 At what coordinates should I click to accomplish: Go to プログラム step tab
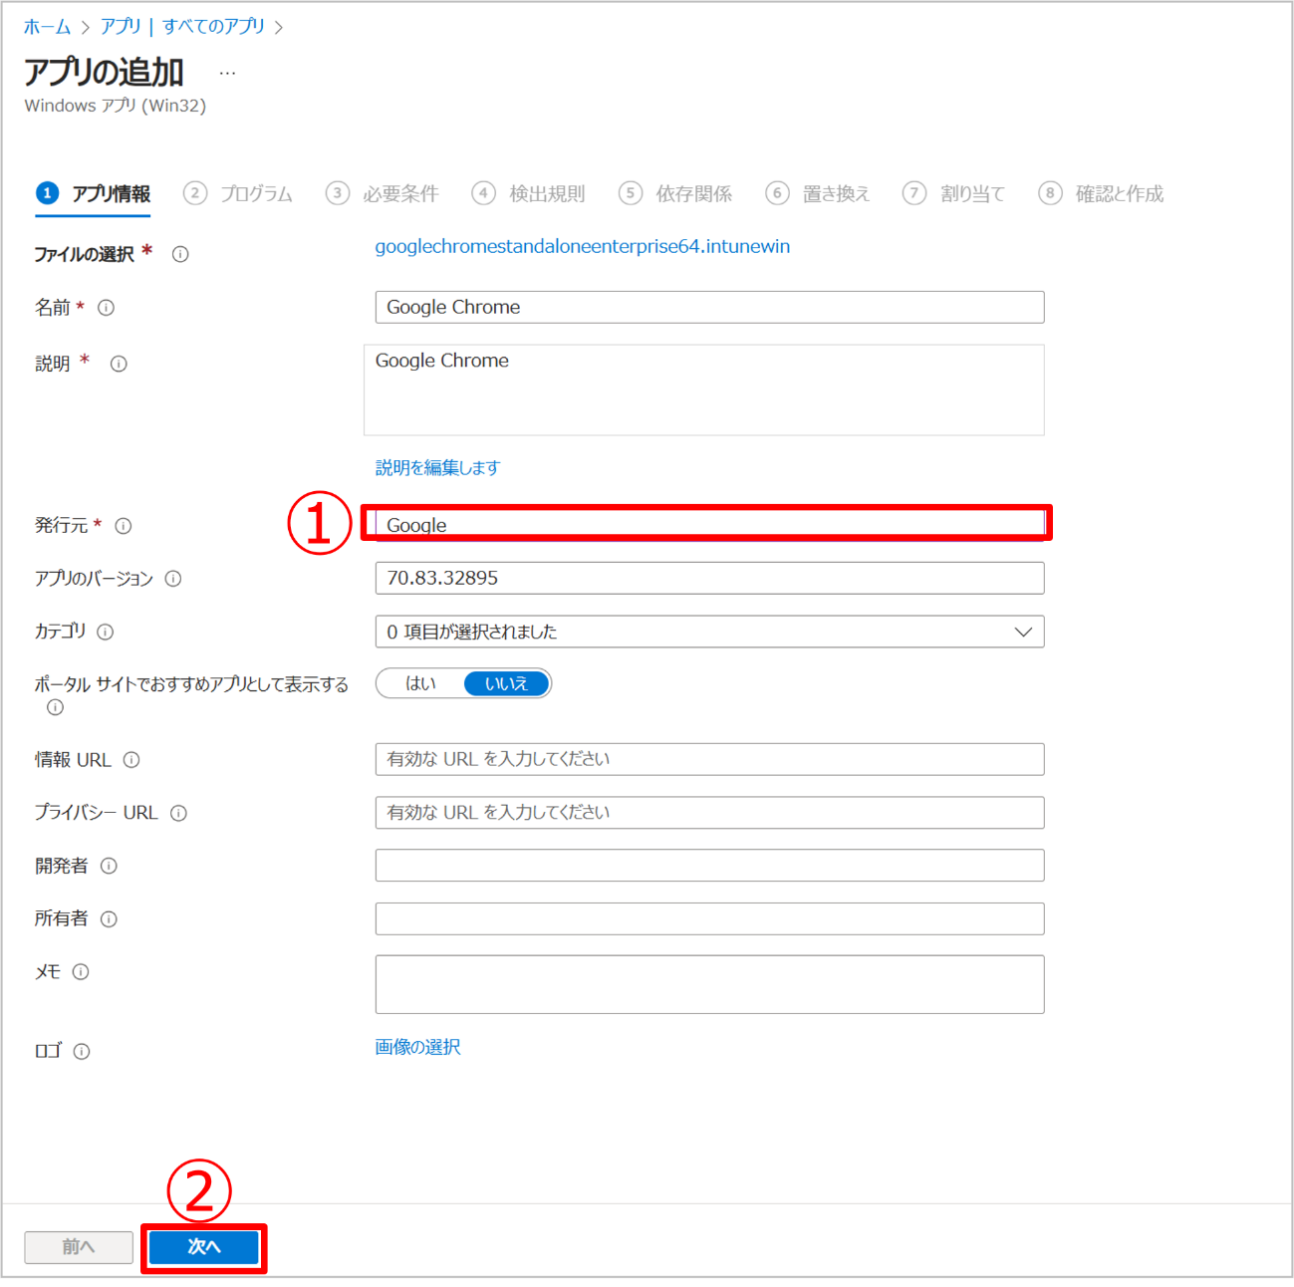pyautogui.click(x=238, y=193)
